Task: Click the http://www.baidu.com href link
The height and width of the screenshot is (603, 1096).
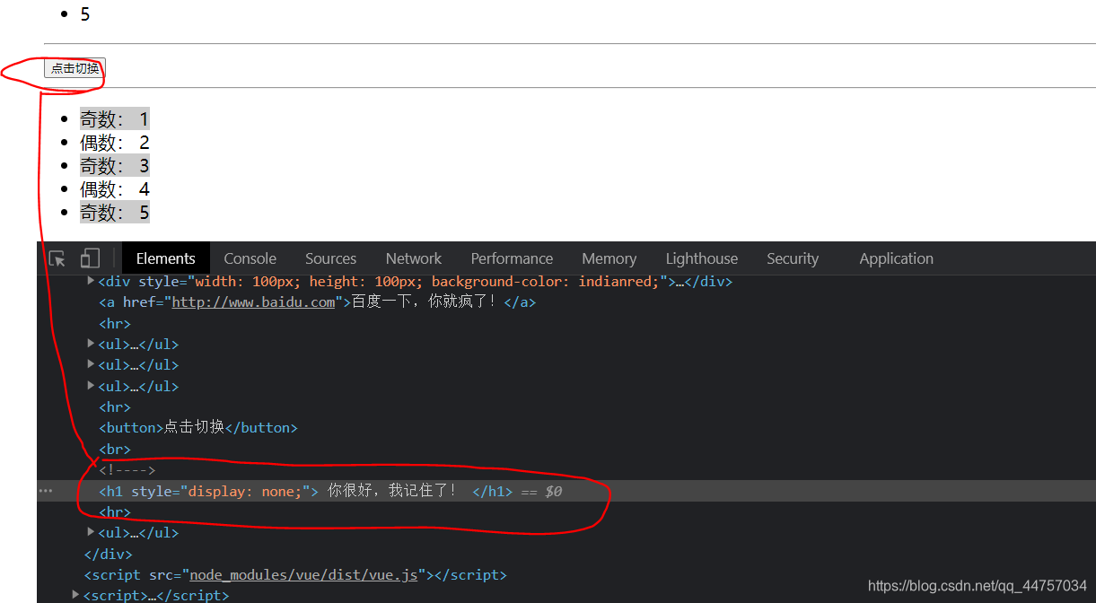Action: pos(253,302)
